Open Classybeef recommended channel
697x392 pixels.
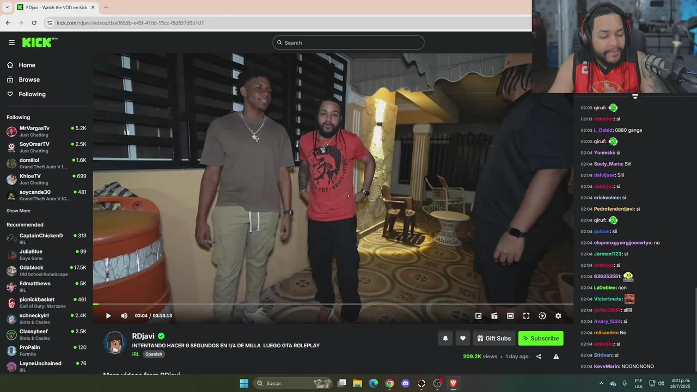(x=46, y=334)
